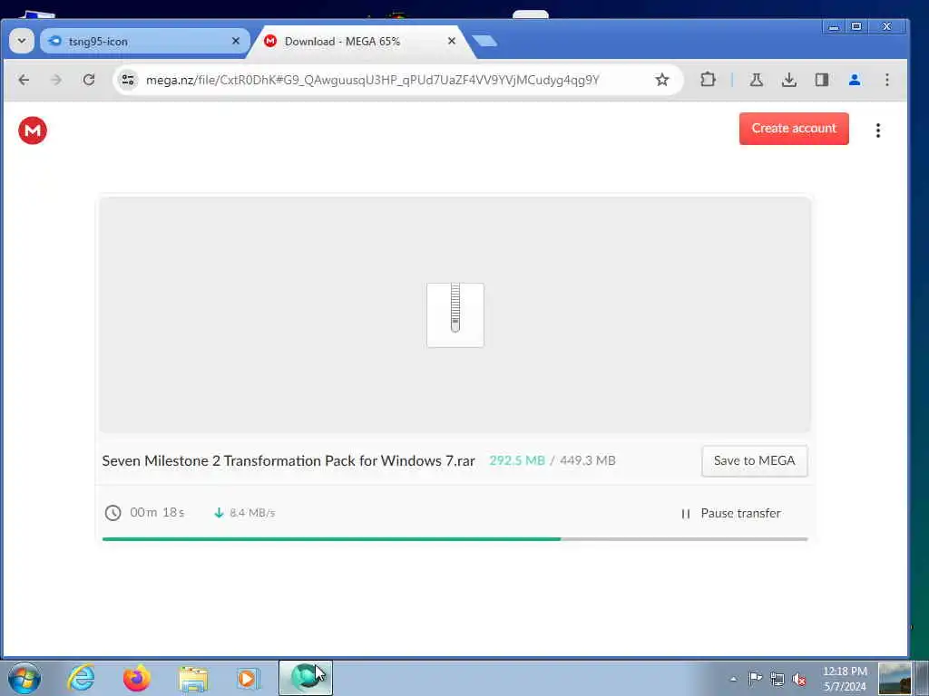Close the Download - MEGA tab
Screen dimensions: 929x696
click(x=452, y=41)
